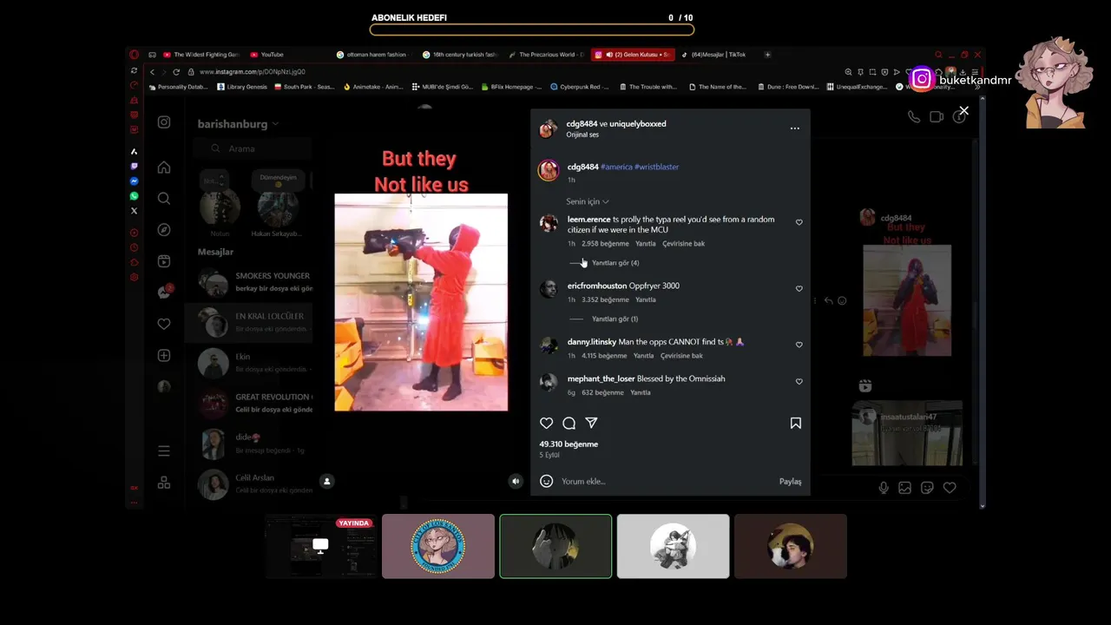Show tagged people on the reel
This screenshot has height=625, width=1111.
[327, 481]
